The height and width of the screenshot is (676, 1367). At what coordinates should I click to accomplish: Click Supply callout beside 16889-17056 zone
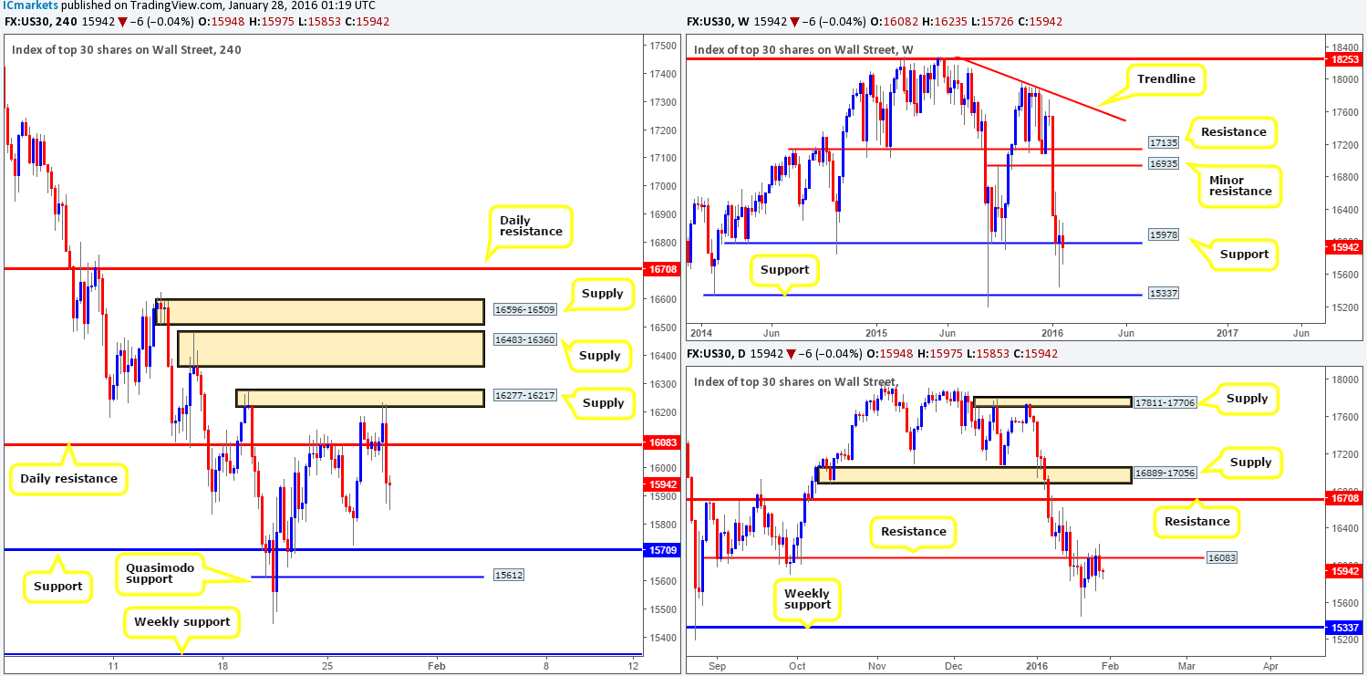(1250, 462)
